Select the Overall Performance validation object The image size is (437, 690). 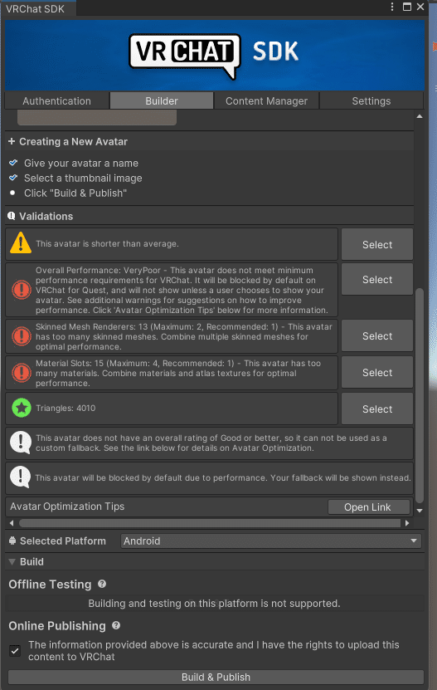(377, 280)
